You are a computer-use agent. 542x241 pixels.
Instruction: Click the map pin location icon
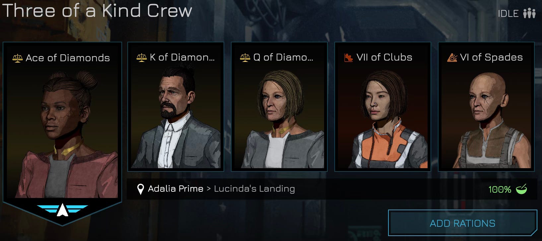click(x=141, y=189)
